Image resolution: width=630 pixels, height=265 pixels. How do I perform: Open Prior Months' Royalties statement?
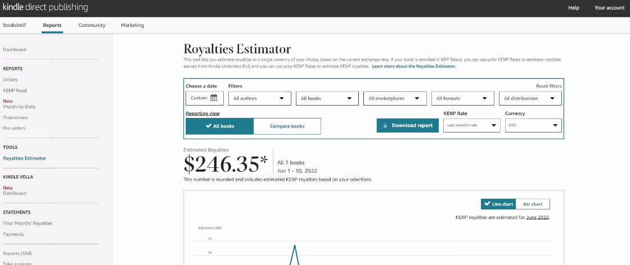28,223
